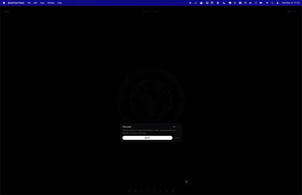Click the question mark help icon
This screenshot has width=302, height=195.
pos(173,191)
